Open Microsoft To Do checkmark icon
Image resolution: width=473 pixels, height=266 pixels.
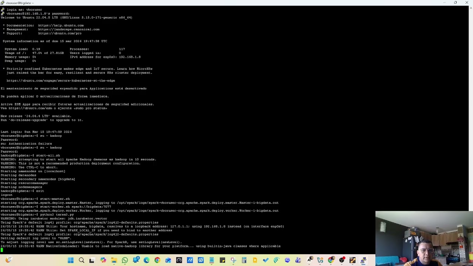pos(266,260)
